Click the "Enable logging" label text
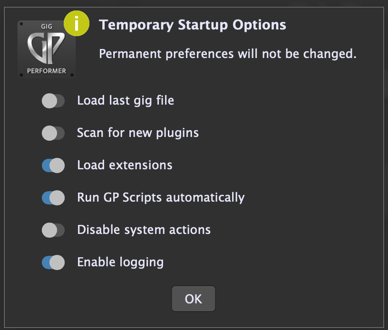388x330 pixels. [120, 262]
